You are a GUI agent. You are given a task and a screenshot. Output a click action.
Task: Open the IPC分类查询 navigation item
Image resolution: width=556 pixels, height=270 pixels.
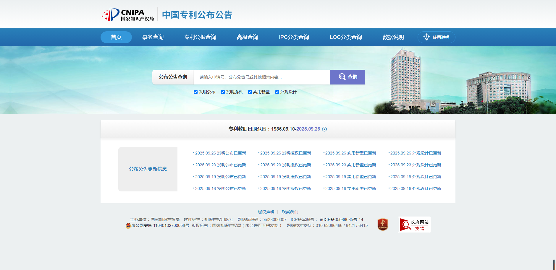coord(294,37)
